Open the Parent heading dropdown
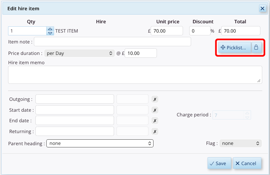 100,143
